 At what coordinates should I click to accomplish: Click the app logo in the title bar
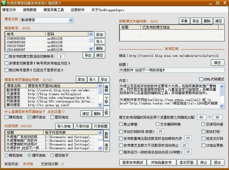pyautogui.click(x=3, y=3)
